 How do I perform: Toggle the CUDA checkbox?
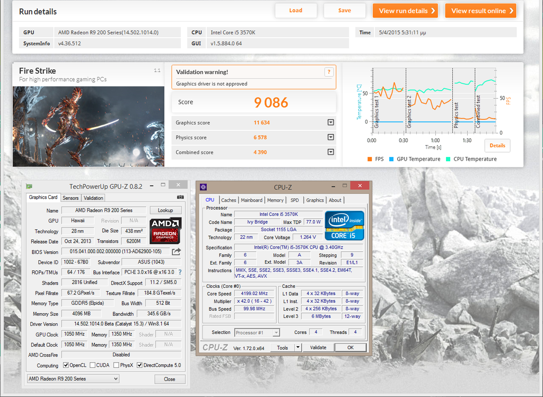[92, 365]
